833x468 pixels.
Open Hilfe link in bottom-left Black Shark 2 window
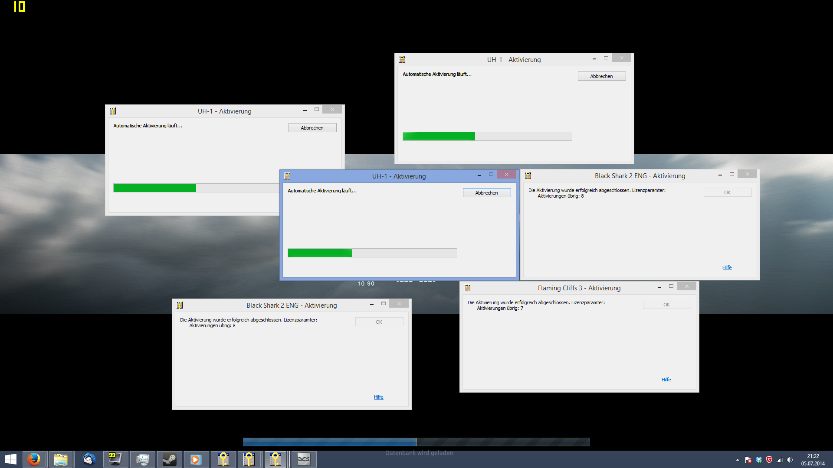379,397
